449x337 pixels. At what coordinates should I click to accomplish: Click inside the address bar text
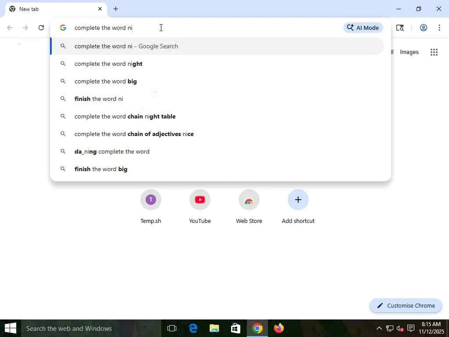click(103, 28)
